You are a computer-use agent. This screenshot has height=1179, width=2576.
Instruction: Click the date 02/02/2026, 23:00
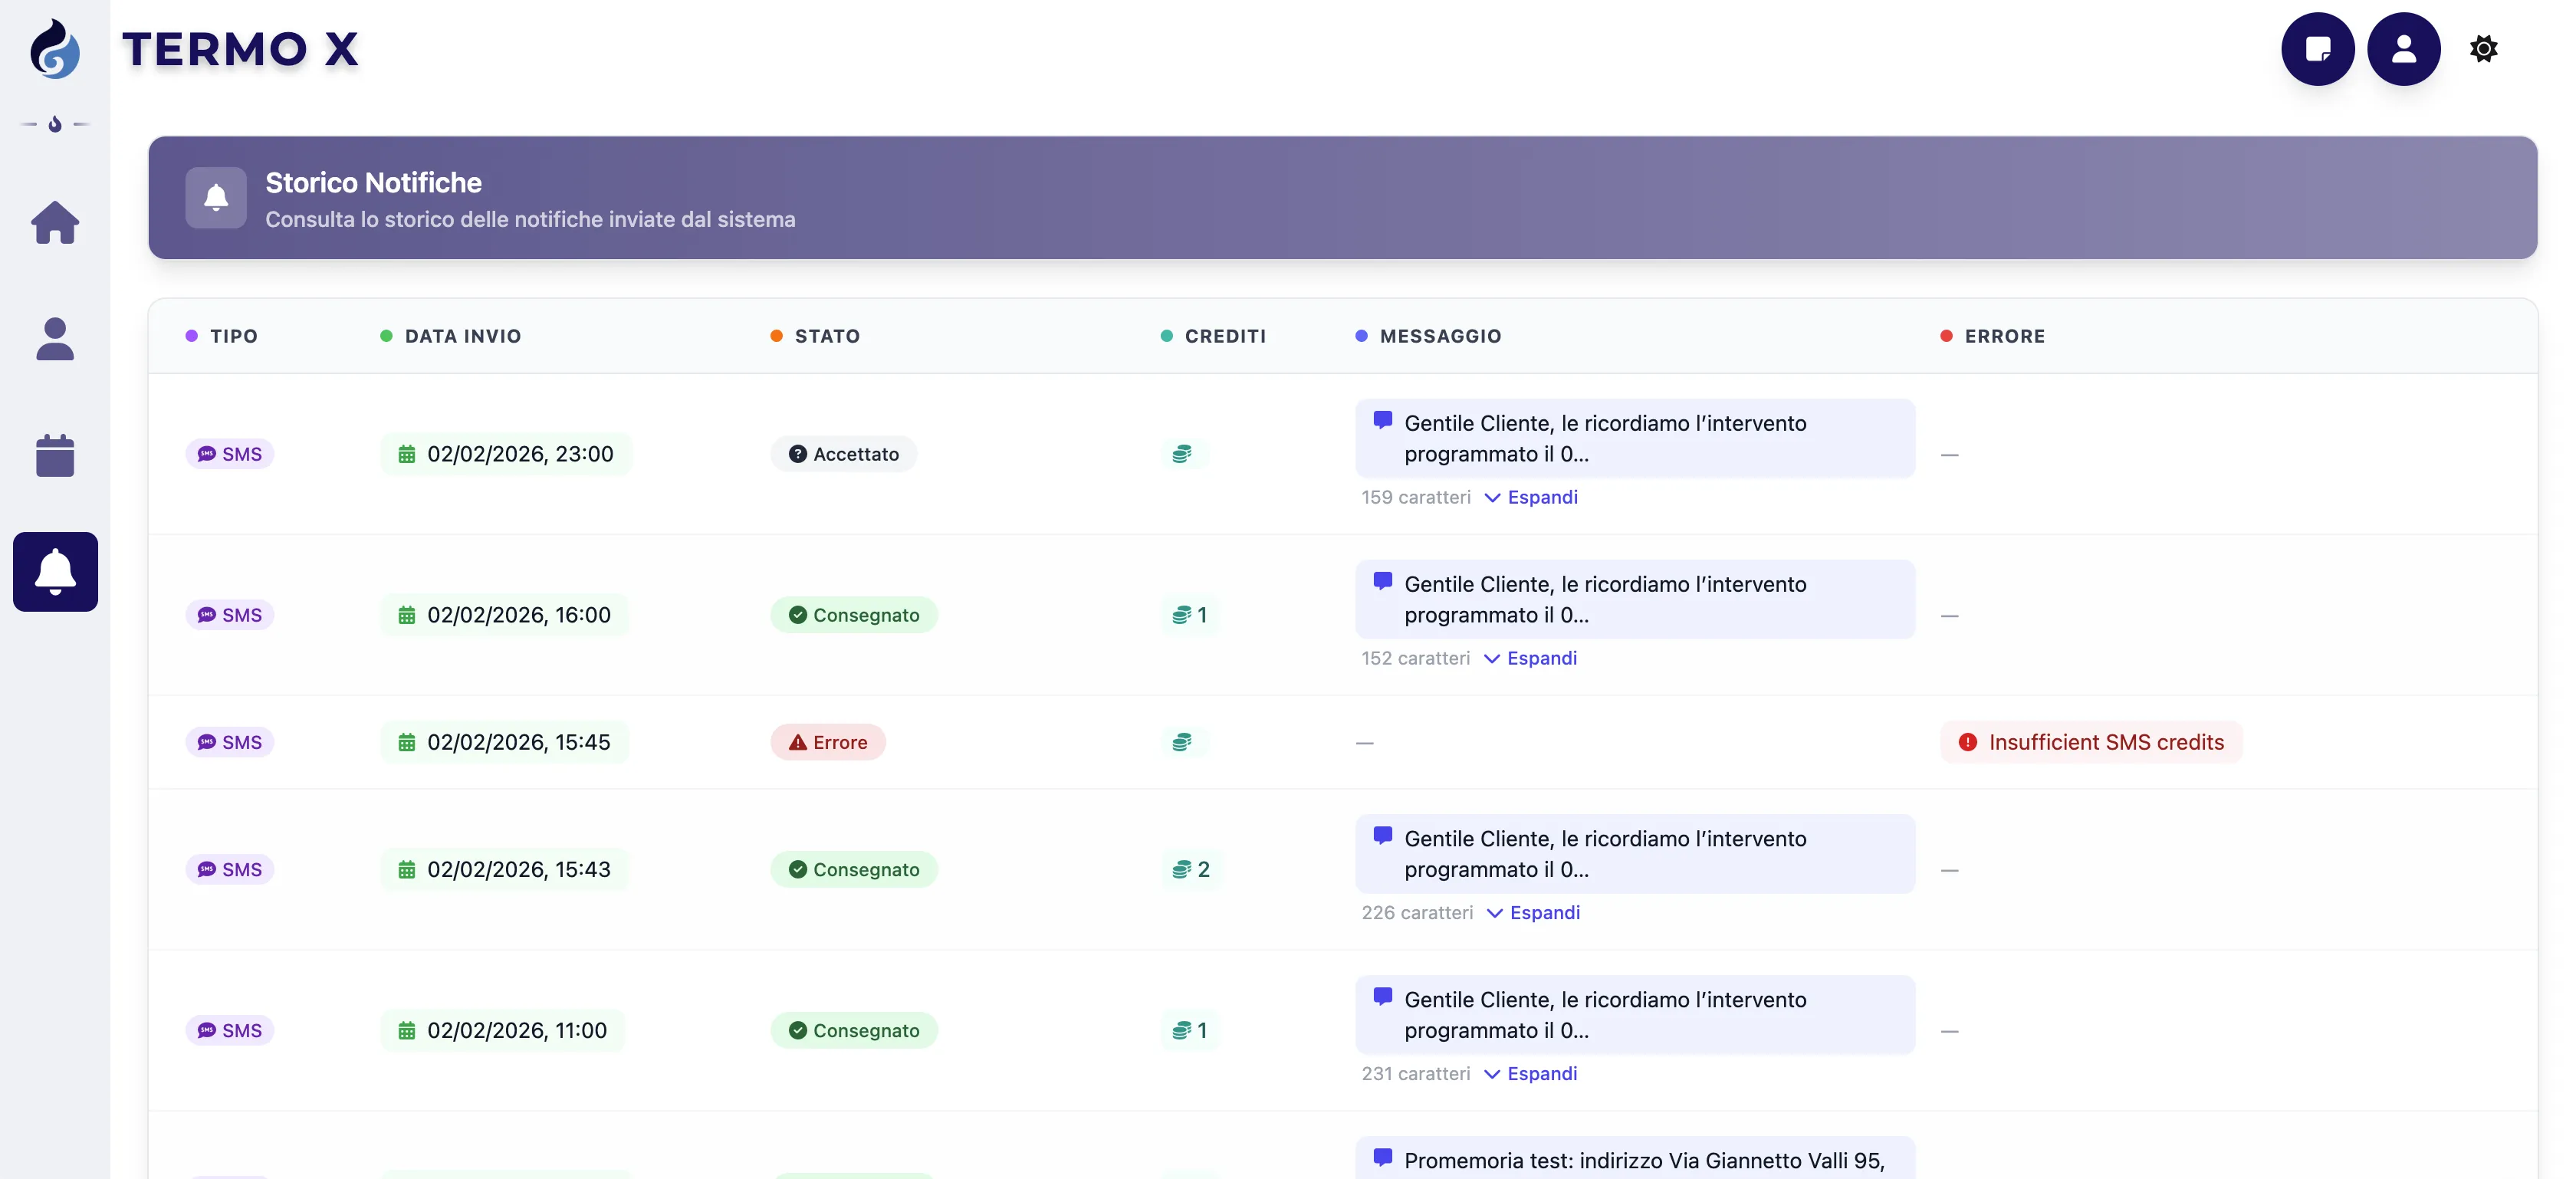click(x=506, y=454)
